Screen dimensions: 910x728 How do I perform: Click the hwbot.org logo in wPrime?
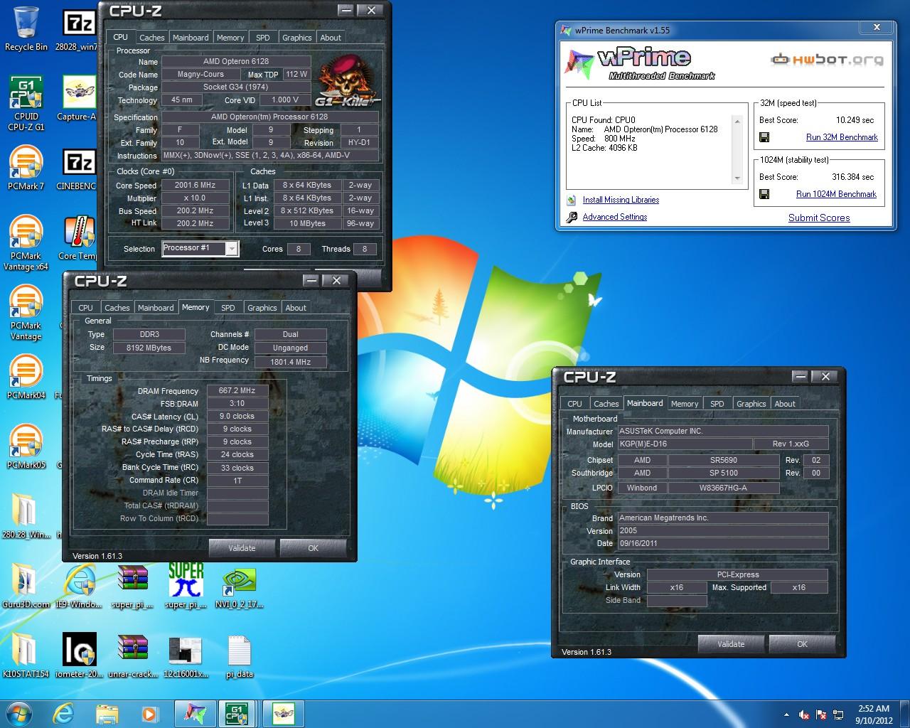828,60
